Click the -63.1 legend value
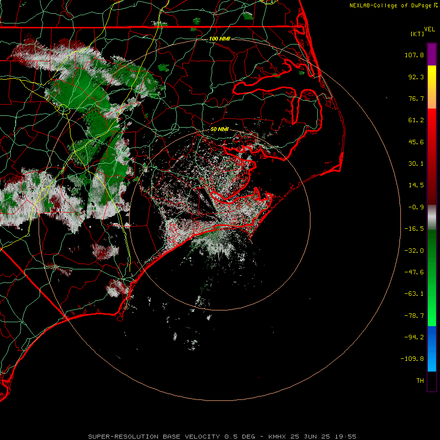Screen dimensions: 440x440 [x=414, y=294]
